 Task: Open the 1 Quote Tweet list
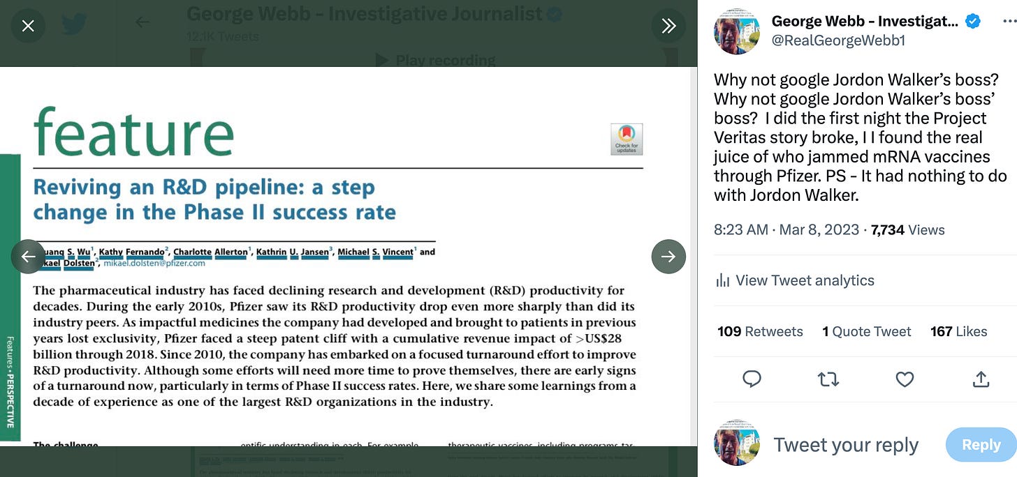point(866,332)
